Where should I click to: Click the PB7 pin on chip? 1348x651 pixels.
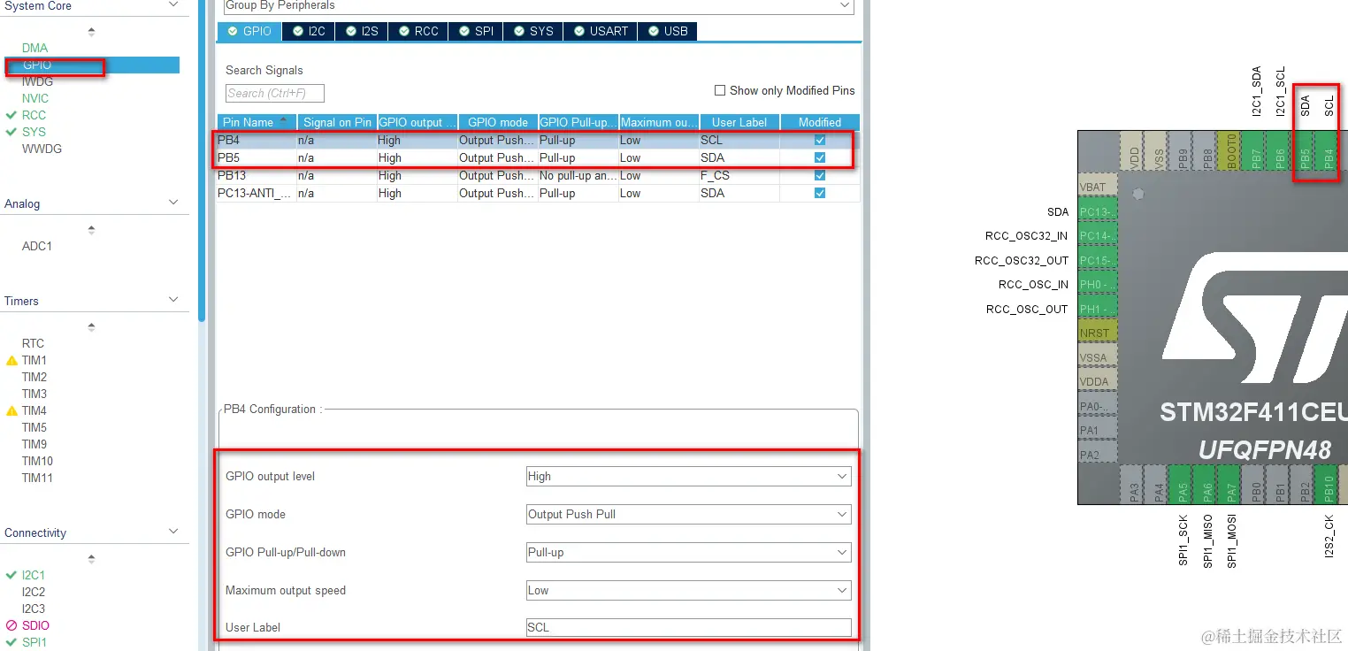click(x=1254, y=152)
